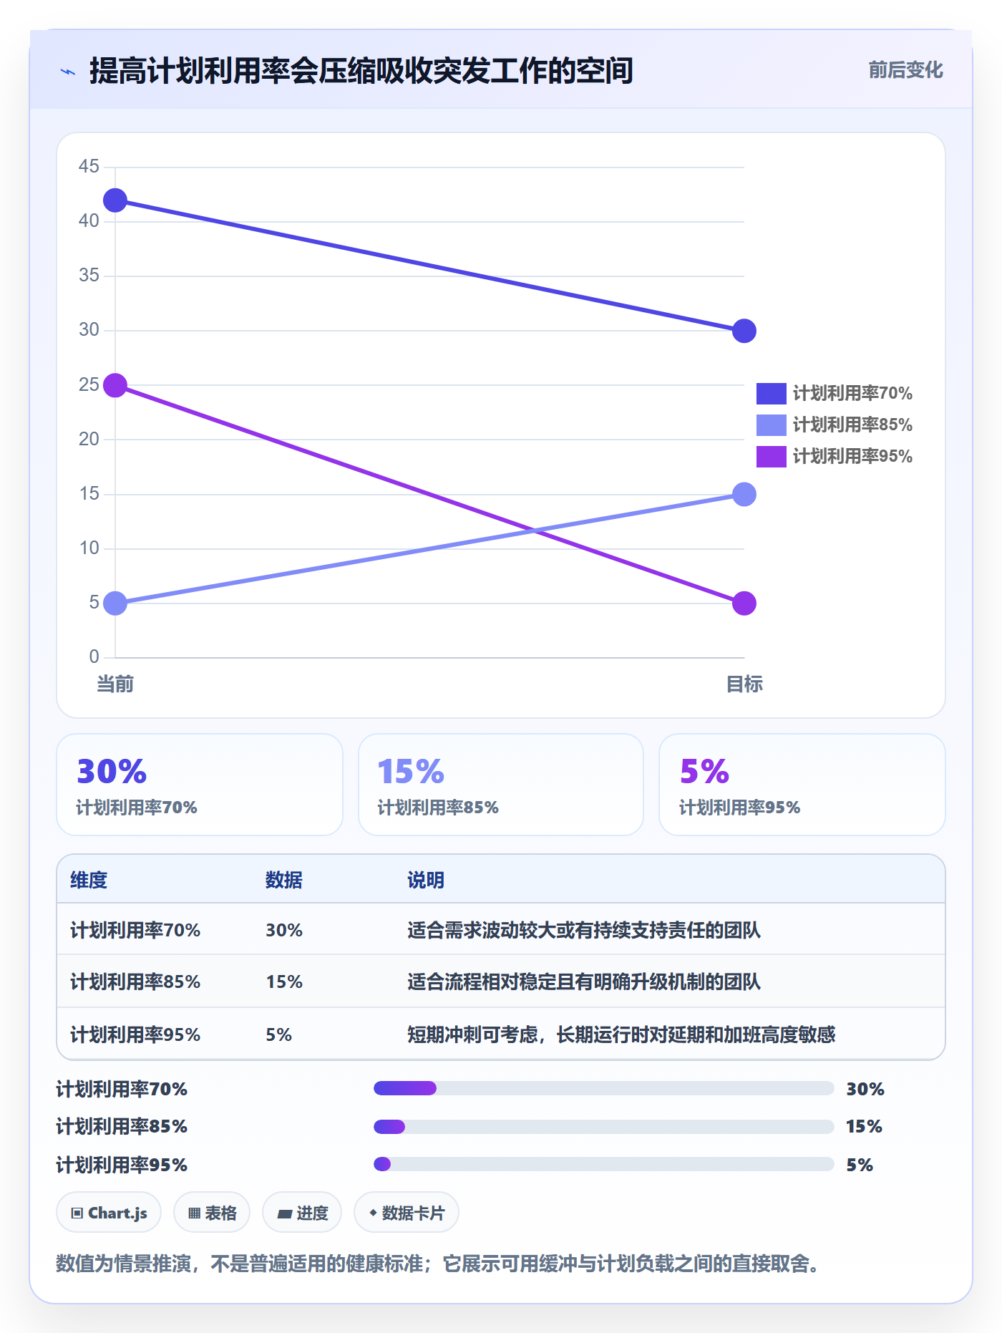Click the lightning icon beside the title
Image resolution: width=1002 pixels, height=1333 pixels.
(x=68, y=72)
